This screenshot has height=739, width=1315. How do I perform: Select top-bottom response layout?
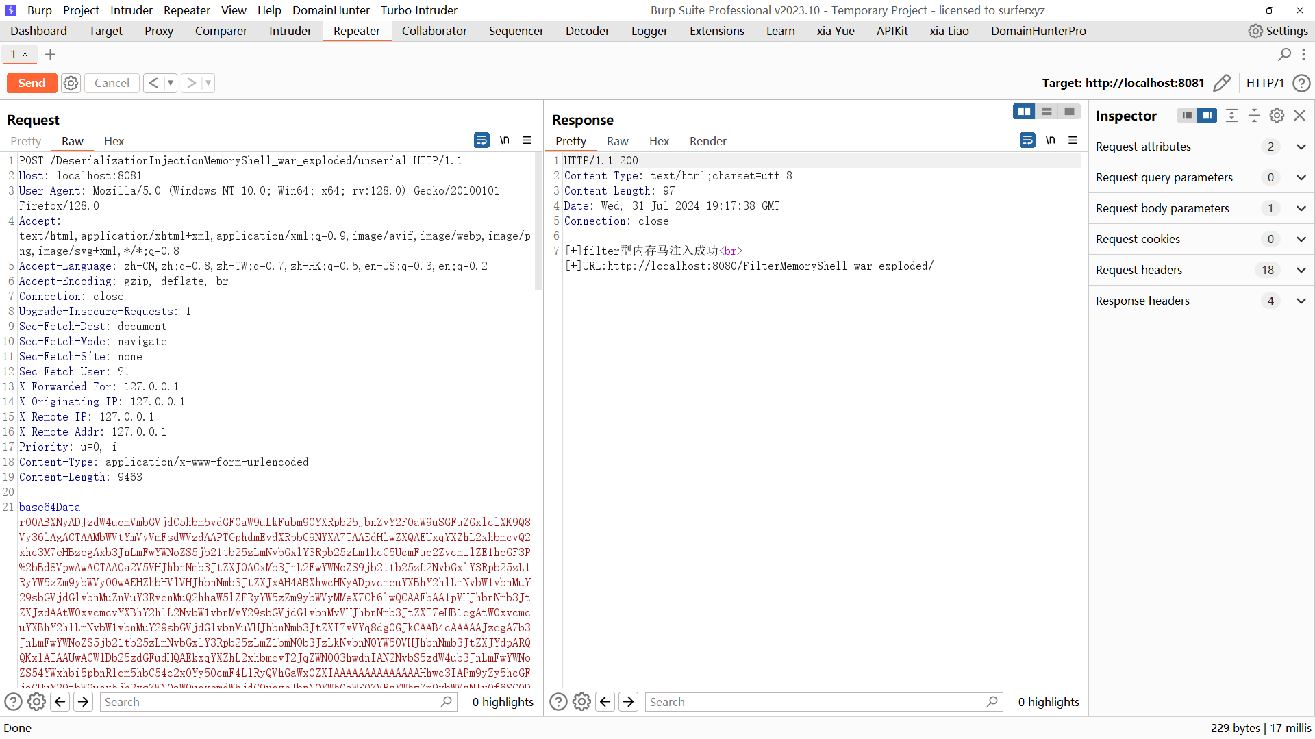(x=1047, y=112)
